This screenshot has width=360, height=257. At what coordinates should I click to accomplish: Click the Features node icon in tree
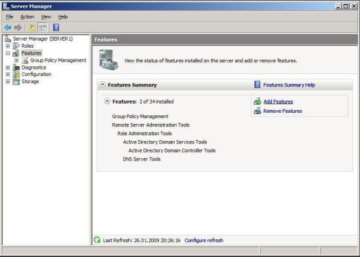tap(16, 53)
